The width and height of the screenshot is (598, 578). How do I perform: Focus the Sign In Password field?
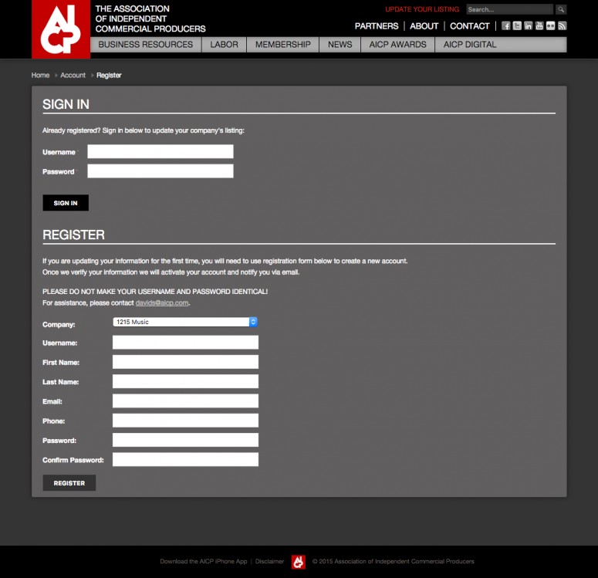(x=160, y=171)
